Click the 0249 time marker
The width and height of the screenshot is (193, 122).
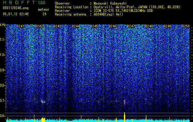click(x=168, y=26)
